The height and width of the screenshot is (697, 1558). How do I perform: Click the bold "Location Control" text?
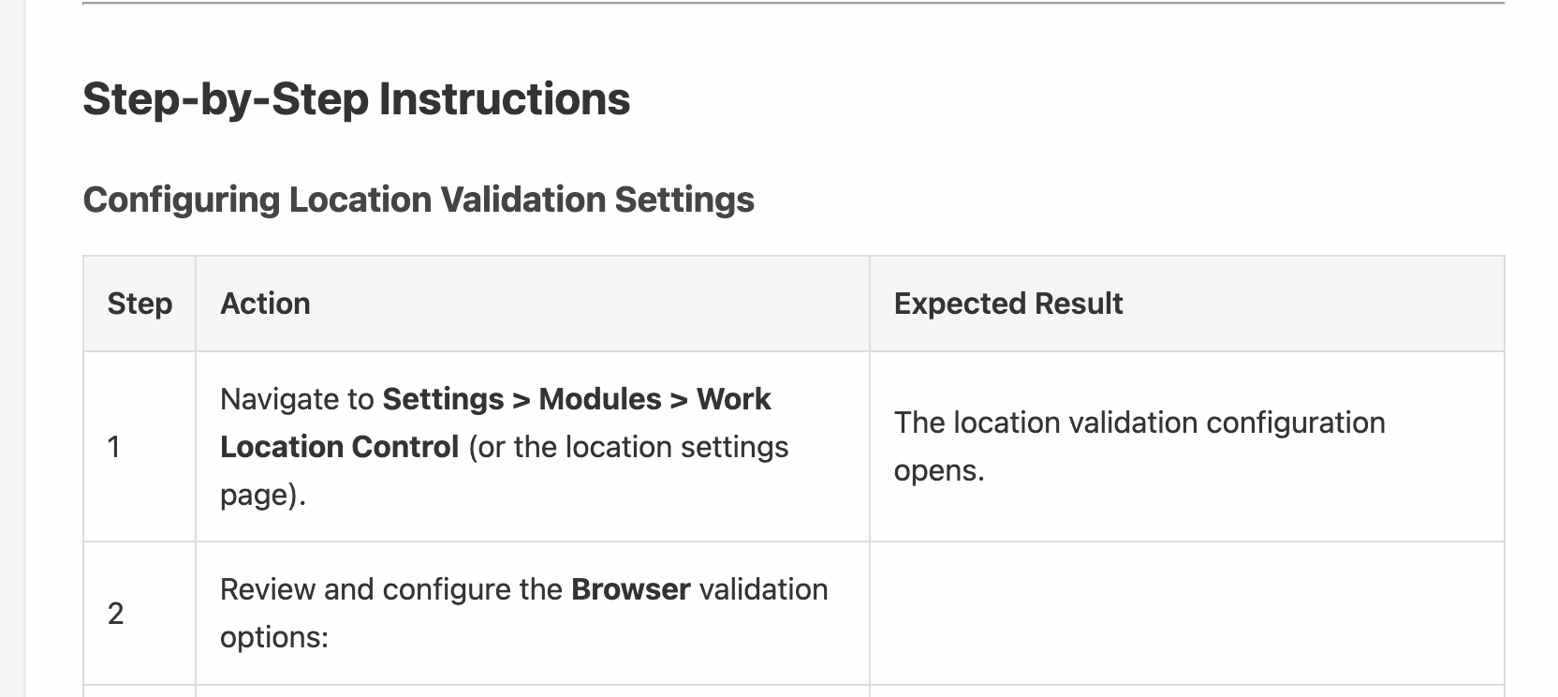[339, 447]
